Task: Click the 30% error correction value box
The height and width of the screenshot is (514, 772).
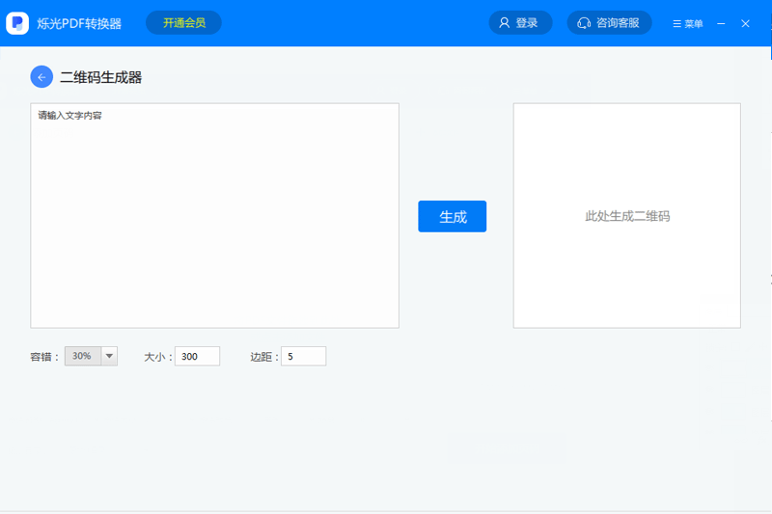Action: coord(82,356)
